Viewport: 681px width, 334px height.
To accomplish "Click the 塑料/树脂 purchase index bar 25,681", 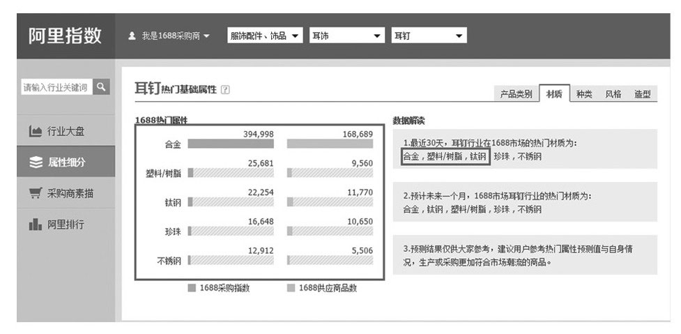I will [x=231, y=173].
